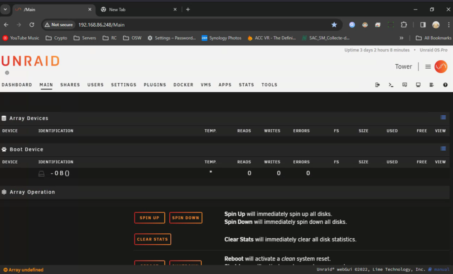This screenshot has width=453, height=274.
Task: Open the VMs tab
Action: point(206,85)
